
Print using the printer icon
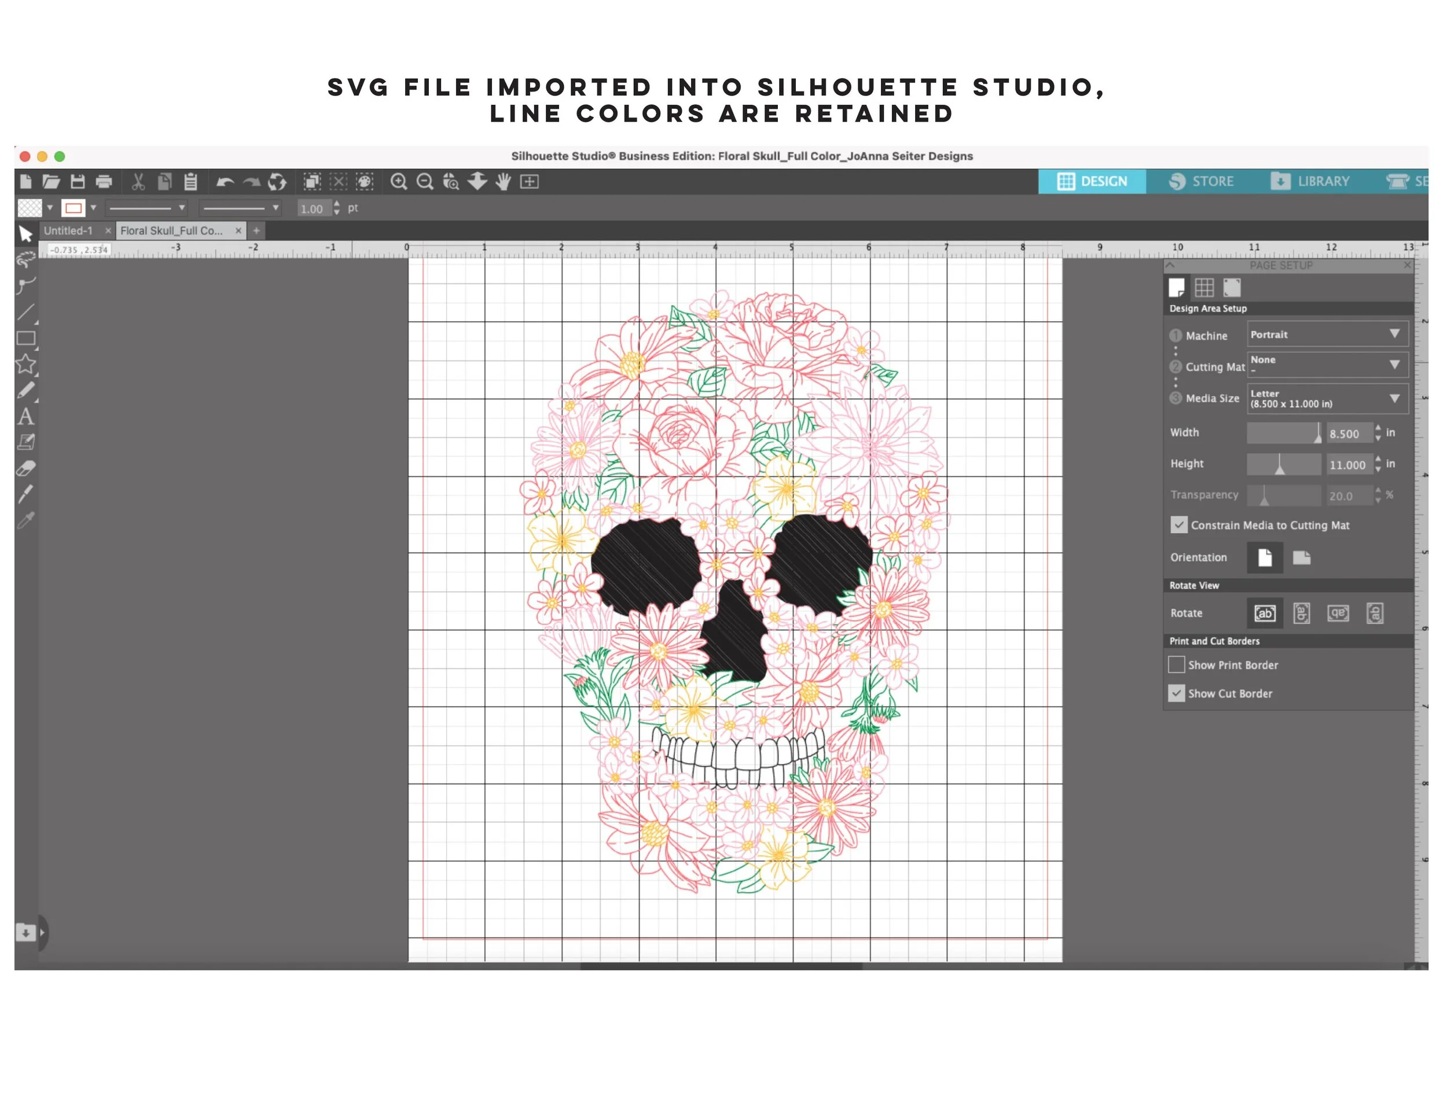click(104, 182)
